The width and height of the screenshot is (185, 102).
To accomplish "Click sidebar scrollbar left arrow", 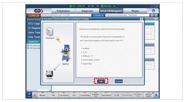I will [27, 90].
